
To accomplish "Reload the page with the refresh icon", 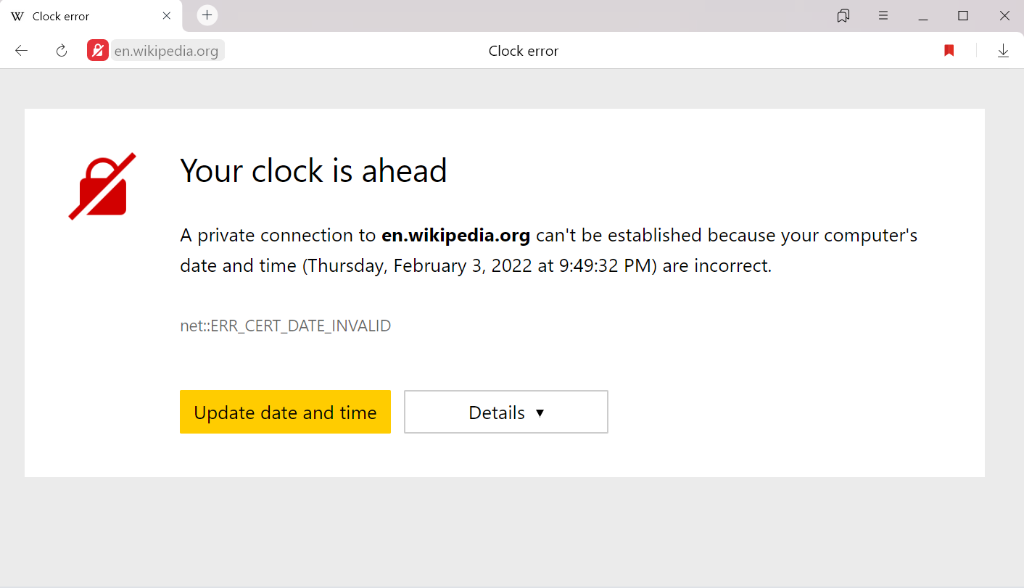I will click(62, 51).
